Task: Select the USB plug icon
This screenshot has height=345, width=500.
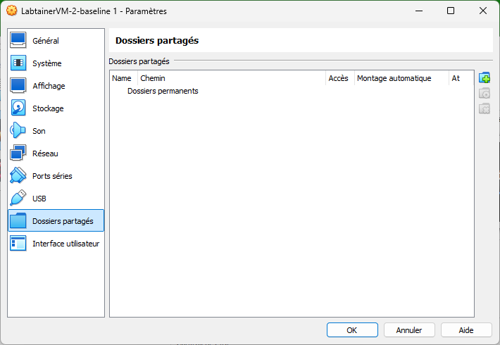Action: 18,199
